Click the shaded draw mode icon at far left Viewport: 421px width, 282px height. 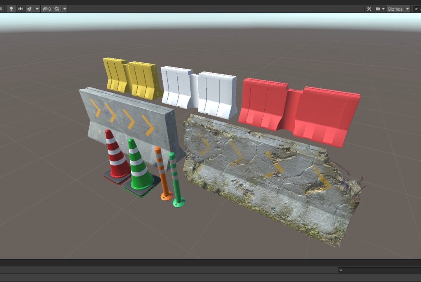(1, 9)
